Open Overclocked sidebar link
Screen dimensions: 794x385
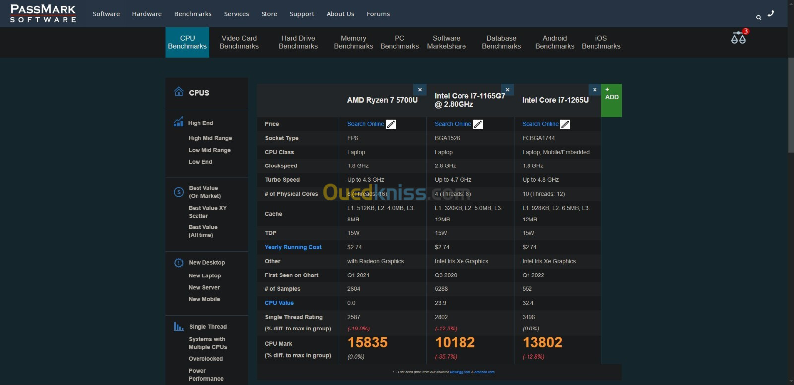tap(205, 359)
